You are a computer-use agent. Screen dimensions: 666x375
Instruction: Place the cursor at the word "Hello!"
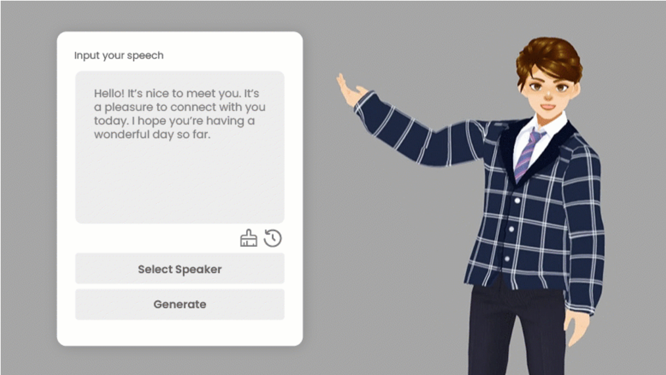pyautogui.click(x=109, y=93)
